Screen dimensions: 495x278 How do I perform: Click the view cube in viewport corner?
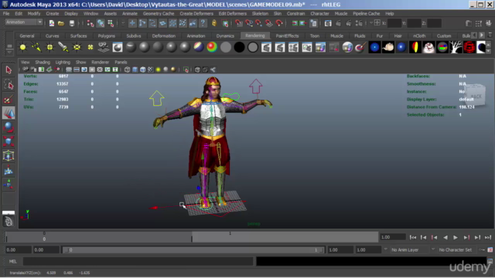476,96
